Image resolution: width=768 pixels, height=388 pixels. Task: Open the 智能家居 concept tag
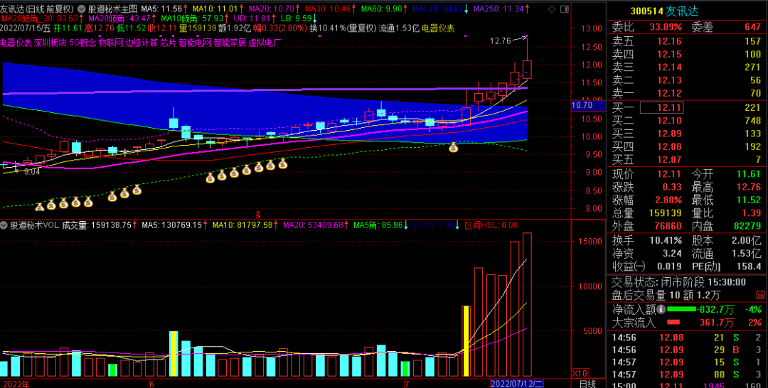230,43
